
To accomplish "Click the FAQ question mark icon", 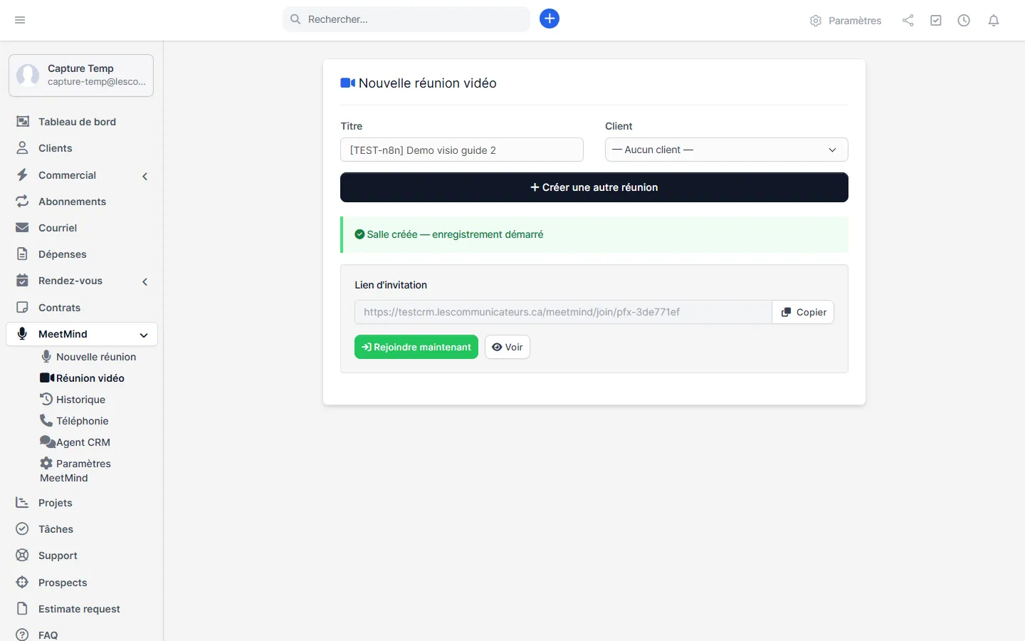I will tap(23, 635).
